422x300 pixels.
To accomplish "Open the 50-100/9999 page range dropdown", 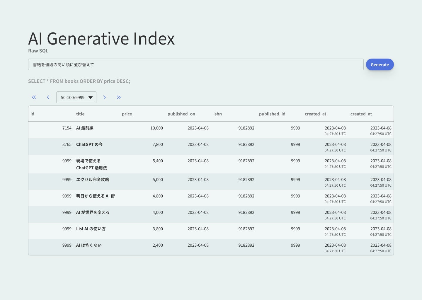I will (x=76, y=97).
